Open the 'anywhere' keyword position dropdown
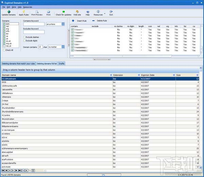 [x=63, y=24]
